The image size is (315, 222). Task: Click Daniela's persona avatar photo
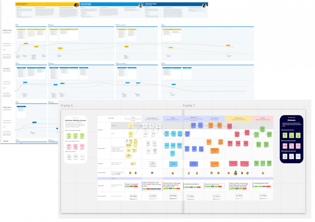(x=76, y=5)
